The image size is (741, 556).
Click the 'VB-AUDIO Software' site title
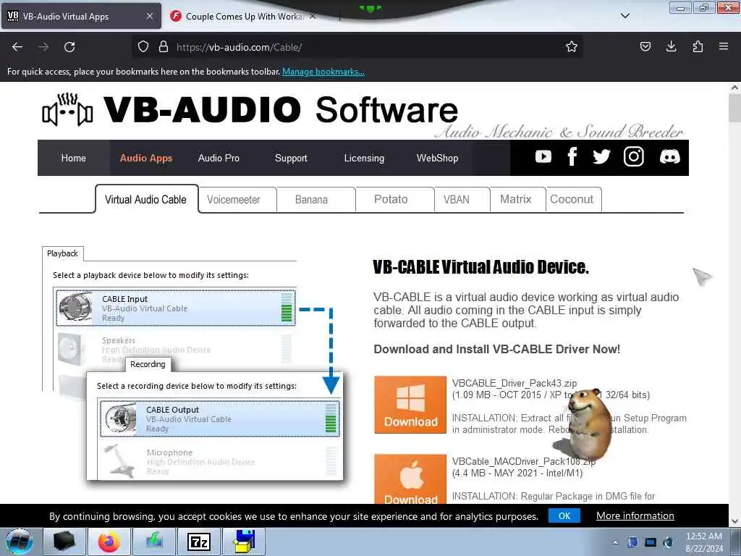[281, 110]
